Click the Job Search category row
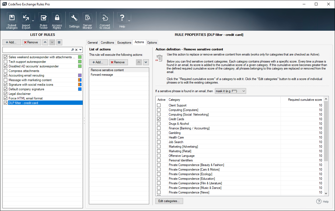The height and width of the screenshot is (211, 335). [240, 142]
